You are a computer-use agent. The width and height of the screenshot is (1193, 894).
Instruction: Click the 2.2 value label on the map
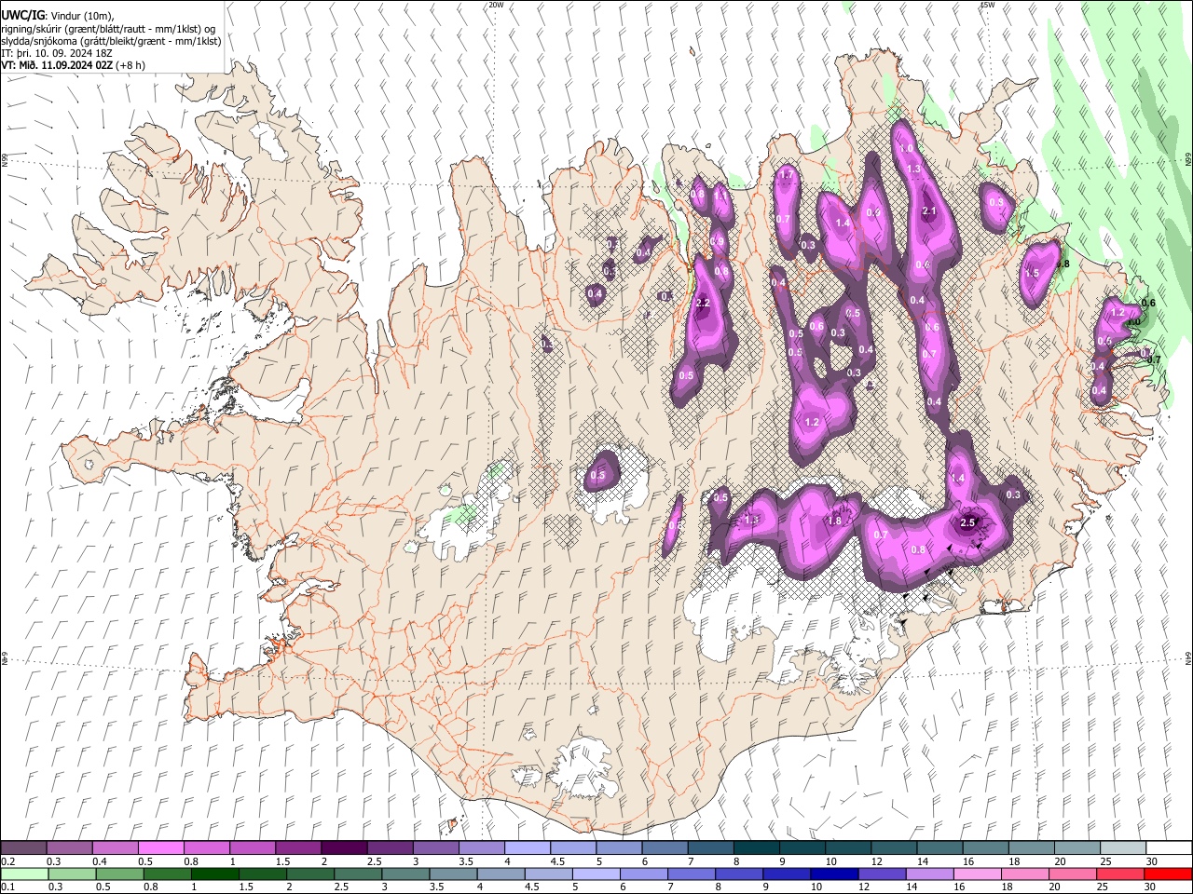click(x=703, y=303)
